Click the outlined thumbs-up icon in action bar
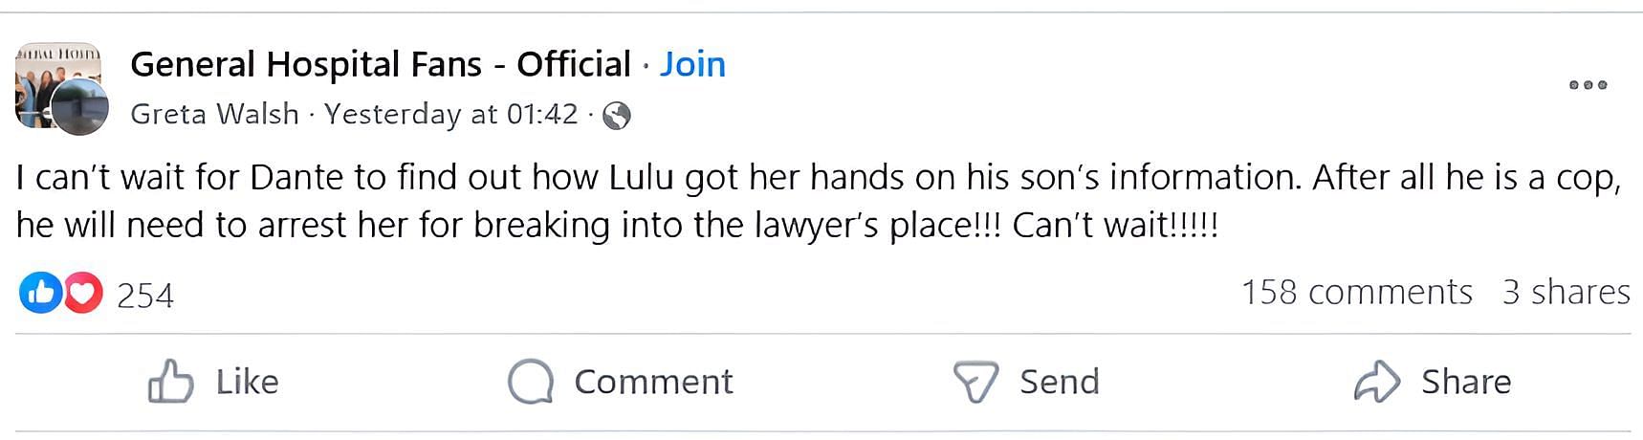This screenshot has height=440, width=1643. click(171, 382)
